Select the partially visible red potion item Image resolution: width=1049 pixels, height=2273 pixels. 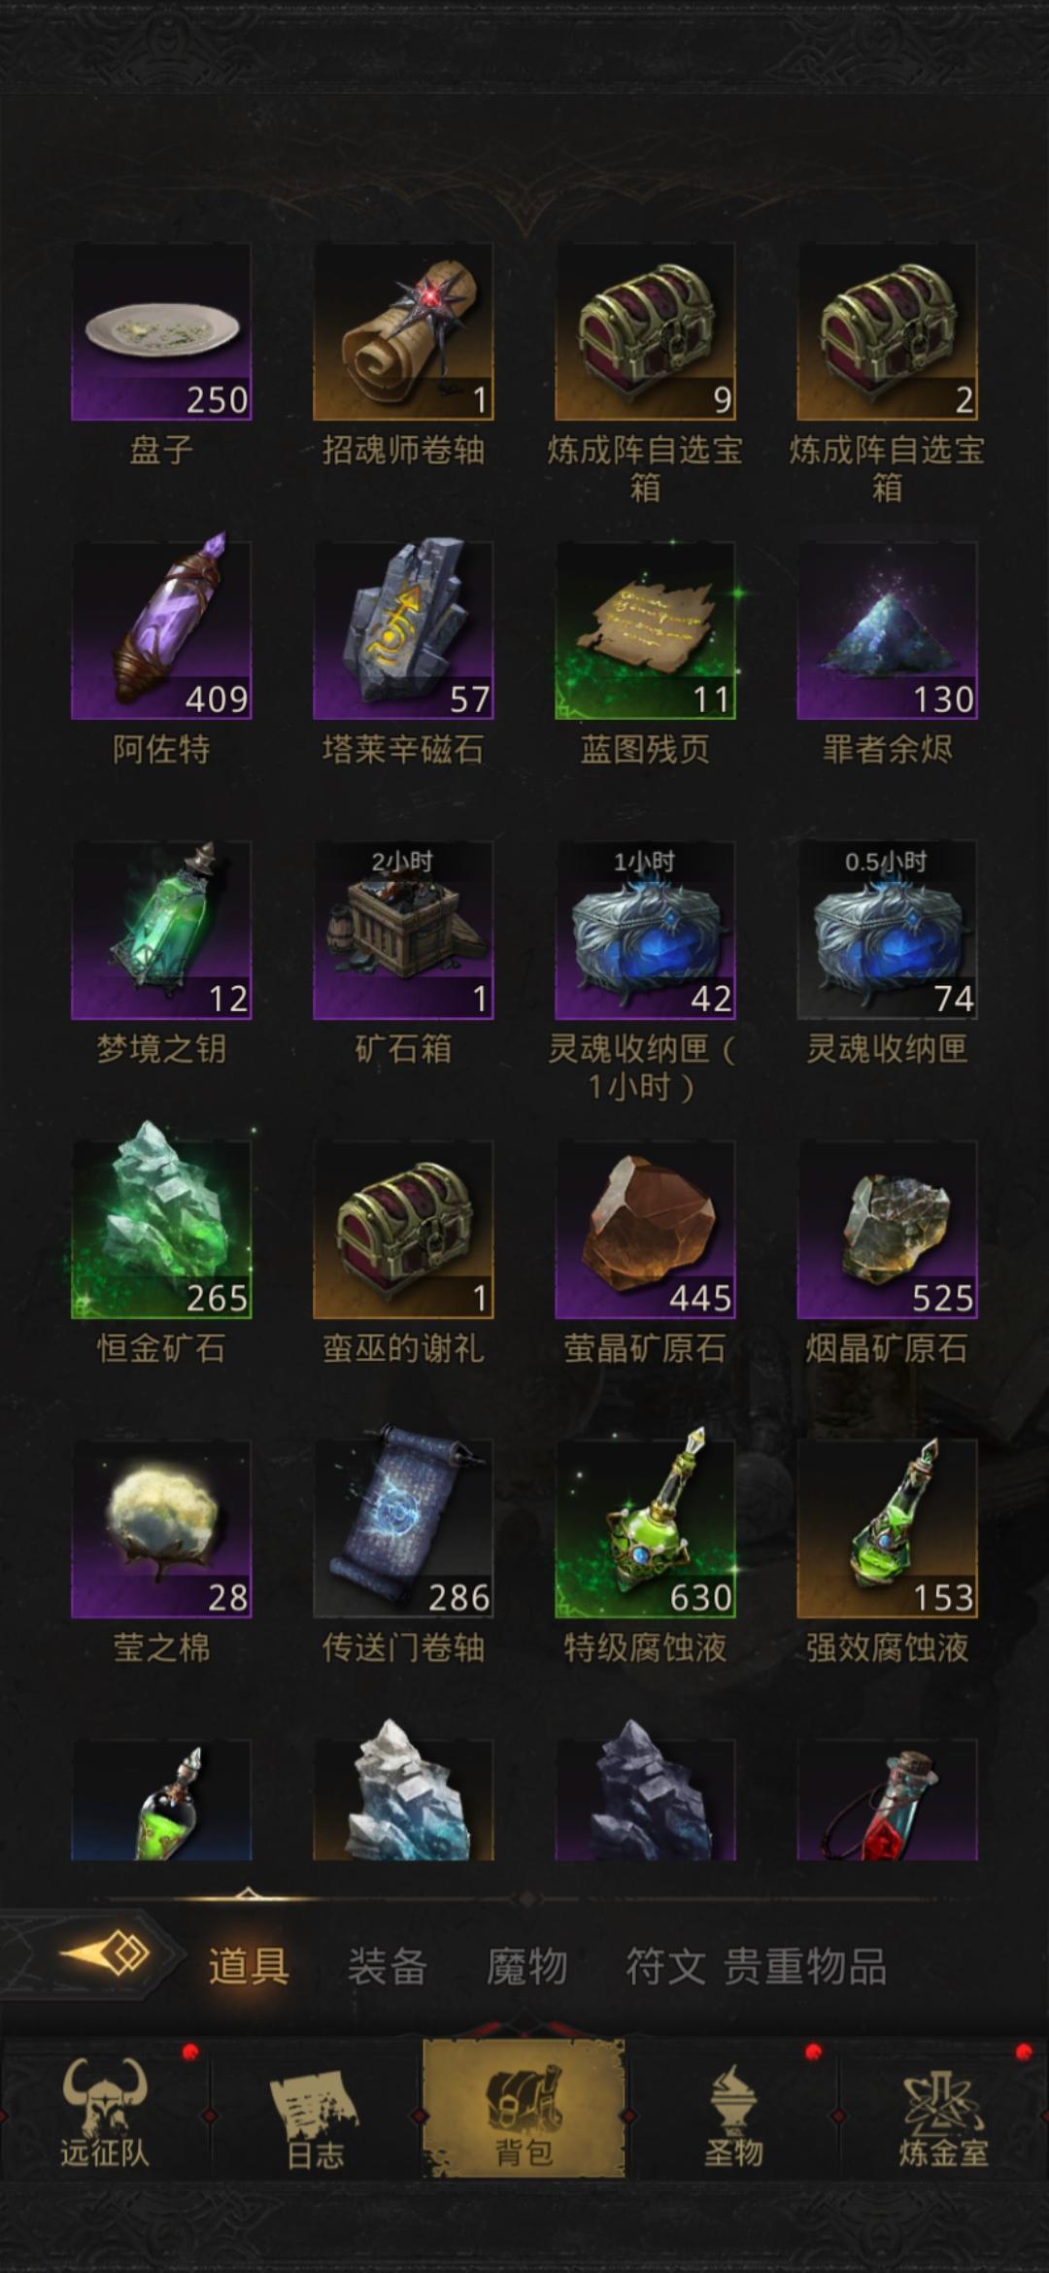pos(887,1800)
